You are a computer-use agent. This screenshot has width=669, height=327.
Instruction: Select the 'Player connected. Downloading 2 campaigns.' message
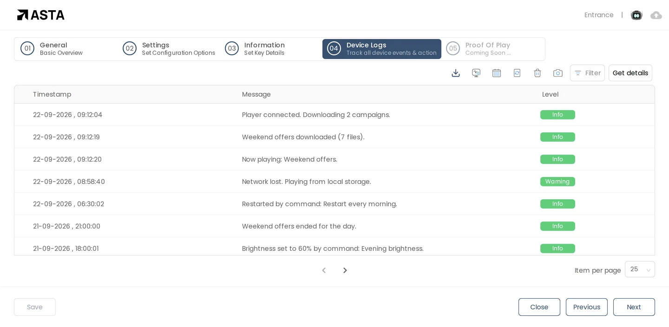316,115
